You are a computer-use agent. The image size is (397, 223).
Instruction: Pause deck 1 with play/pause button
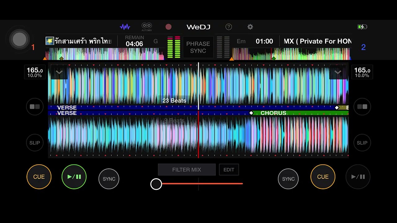74,177
